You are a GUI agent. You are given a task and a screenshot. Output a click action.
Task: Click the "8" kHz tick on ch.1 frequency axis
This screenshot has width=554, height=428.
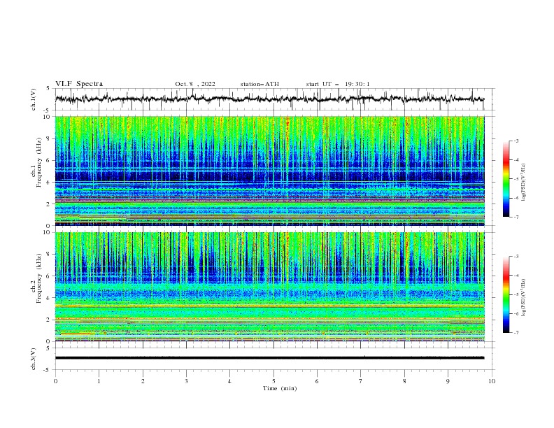click(x=50, y=138)
